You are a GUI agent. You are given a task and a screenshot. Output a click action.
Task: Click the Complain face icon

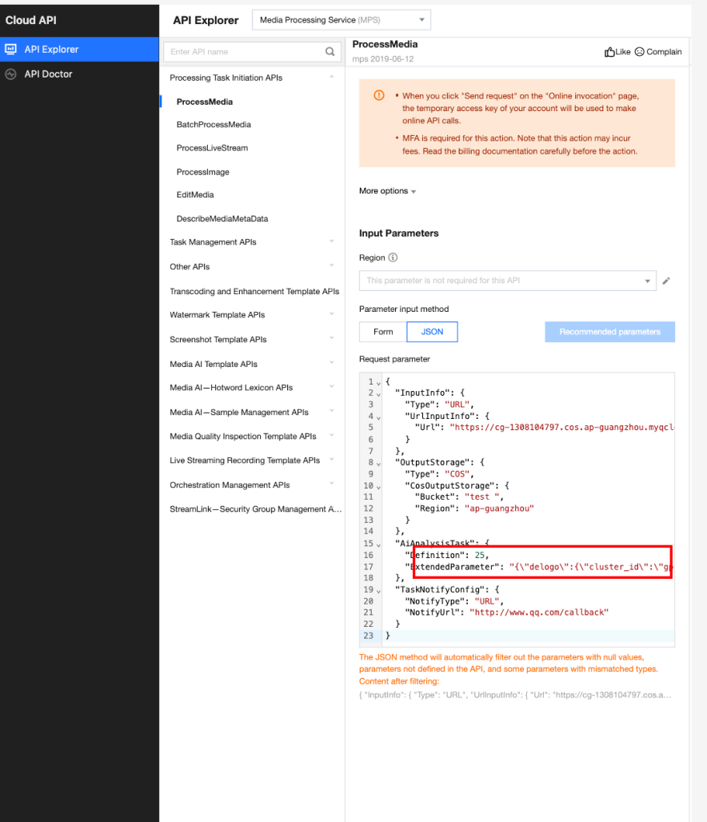pyautogui.click(x=639, y=51)
